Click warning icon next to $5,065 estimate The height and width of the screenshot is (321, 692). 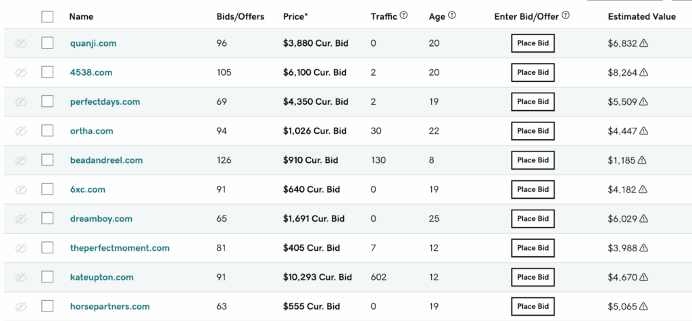[x=644, y=307]
